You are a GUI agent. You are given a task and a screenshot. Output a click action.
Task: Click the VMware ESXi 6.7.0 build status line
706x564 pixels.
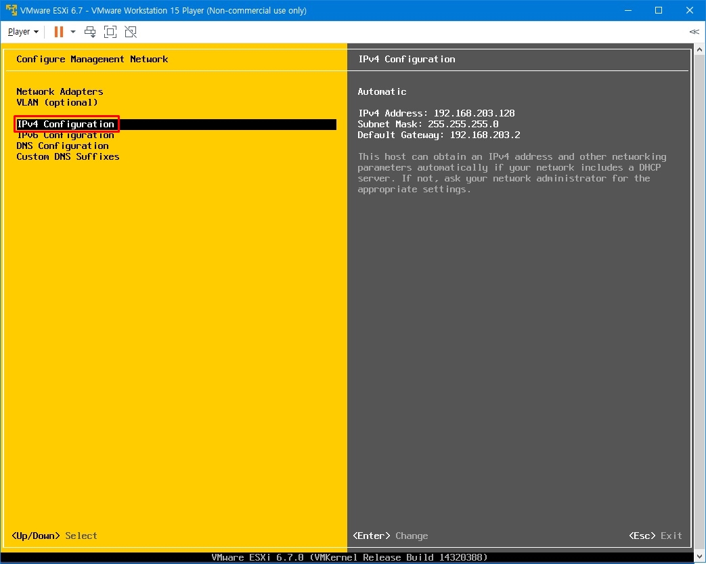[x=349, y=557]
